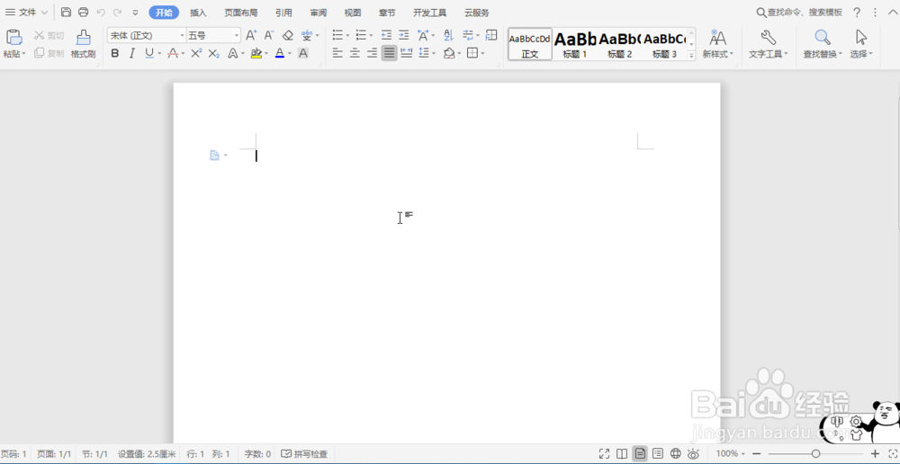Switch to the 插入 tab
The image size is (900, 464).
click(198, 13)
